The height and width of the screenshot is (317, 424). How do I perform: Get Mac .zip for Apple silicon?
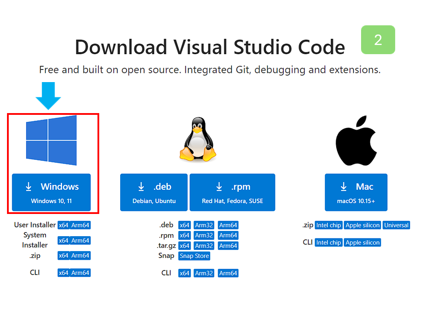(363, 225)
